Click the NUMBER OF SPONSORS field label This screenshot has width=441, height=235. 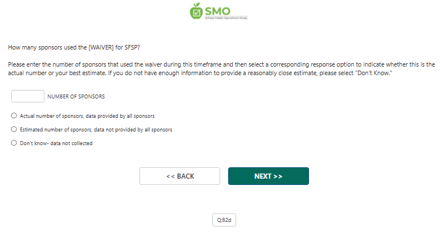[x=76, y=97]
